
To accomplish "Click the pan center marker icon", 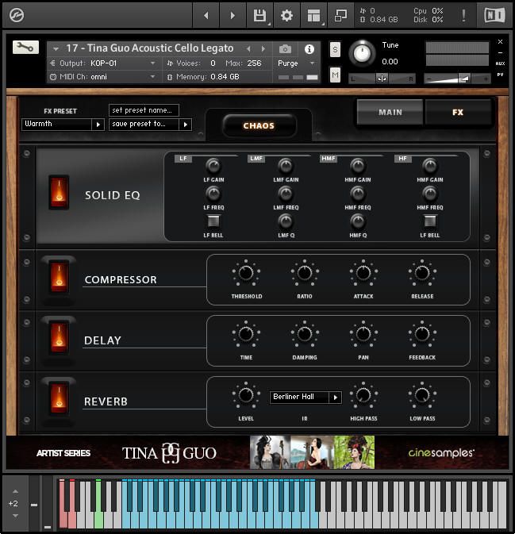I will coord(382,79).
